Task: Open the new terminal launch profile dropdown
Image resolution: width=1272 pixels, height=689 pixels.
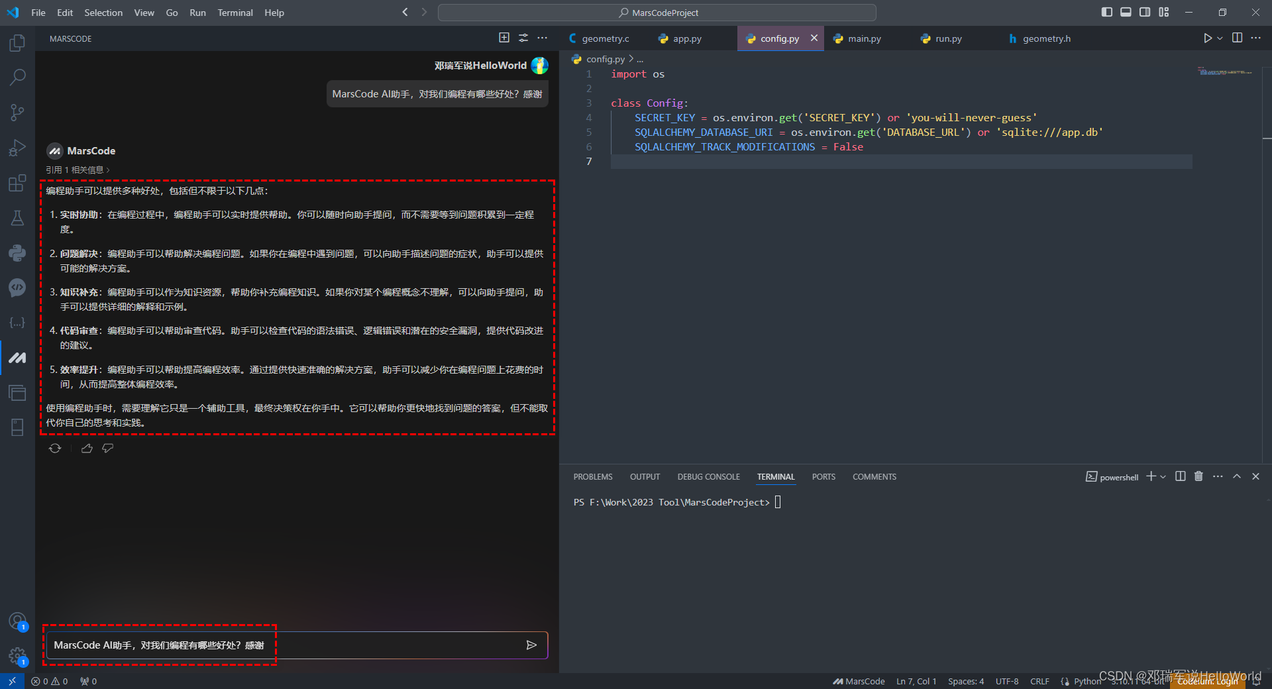Action: coord(1163,477)
